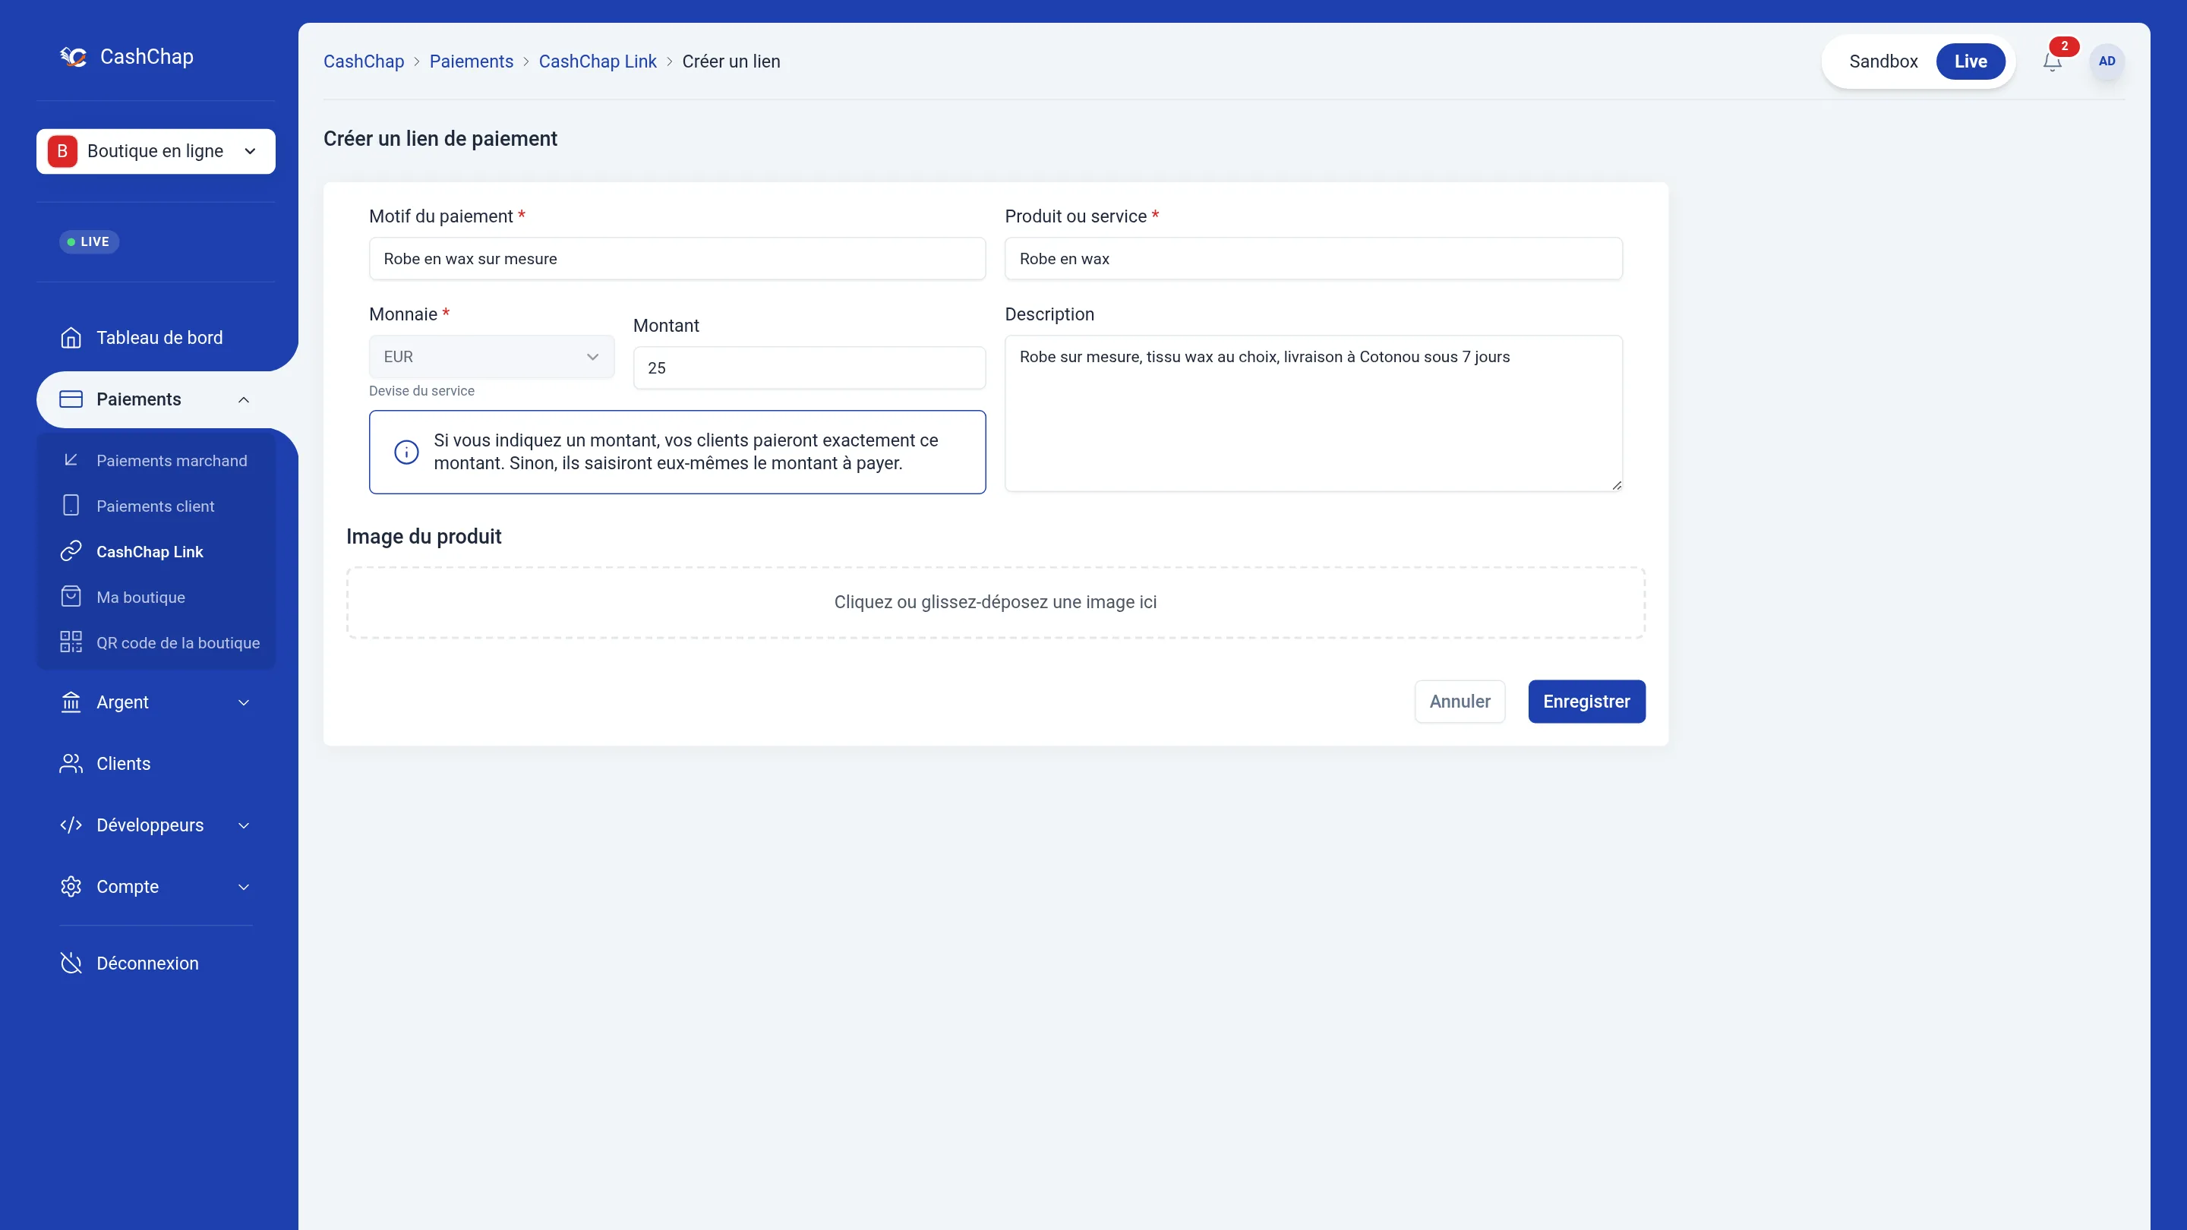Viewport: 2187px width, 1230px height.
Task: Click the Paiements card icon
Action: pyautogui.click(x=71, y=399)
